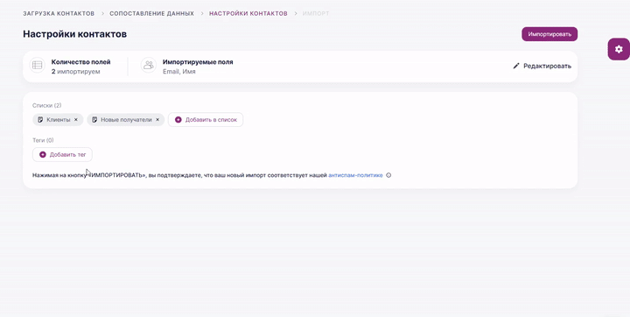Click info icon next to антиспам-политике
The height and width of the screenshot is (317, 630).
point(388,175)
